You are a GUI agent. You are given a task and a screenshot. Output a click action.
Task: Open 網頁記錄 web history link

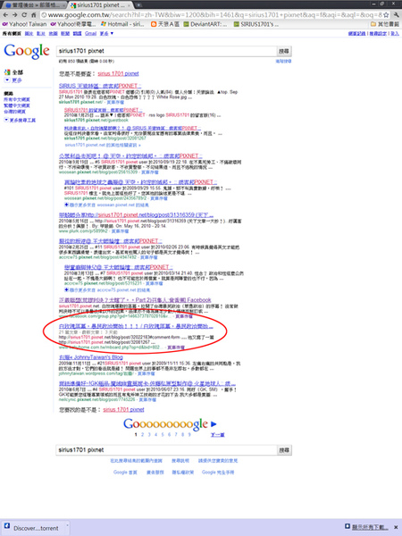356,34
